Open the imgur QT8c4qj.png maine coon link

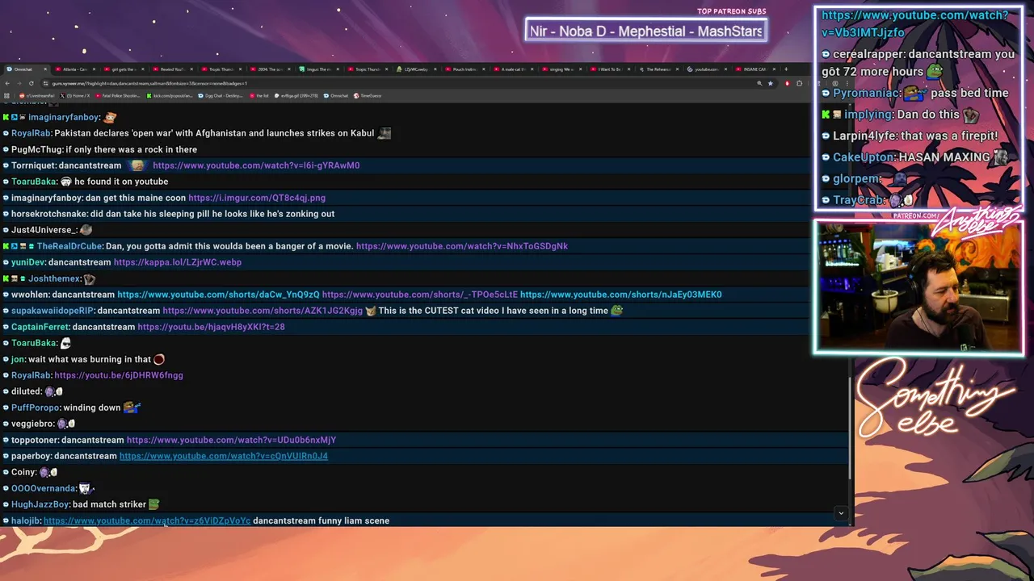tap(257, 198)
